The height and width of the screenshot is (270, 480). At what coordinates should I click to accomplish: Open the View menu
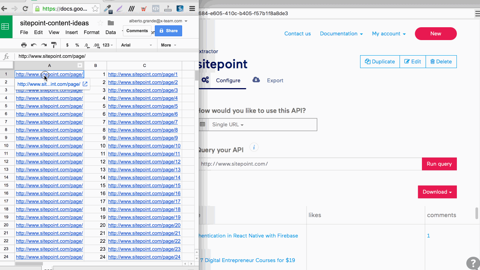[x=54, y=33]
